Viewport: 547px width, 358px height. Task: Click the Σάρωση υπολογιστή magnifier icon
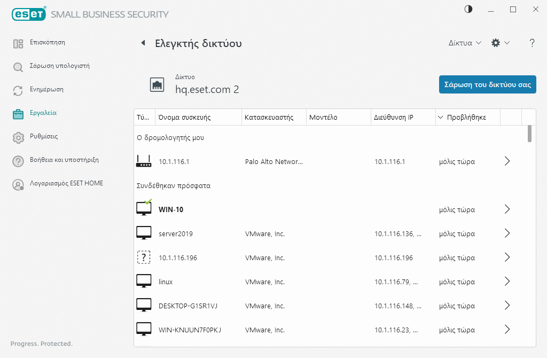pos(18,67)
